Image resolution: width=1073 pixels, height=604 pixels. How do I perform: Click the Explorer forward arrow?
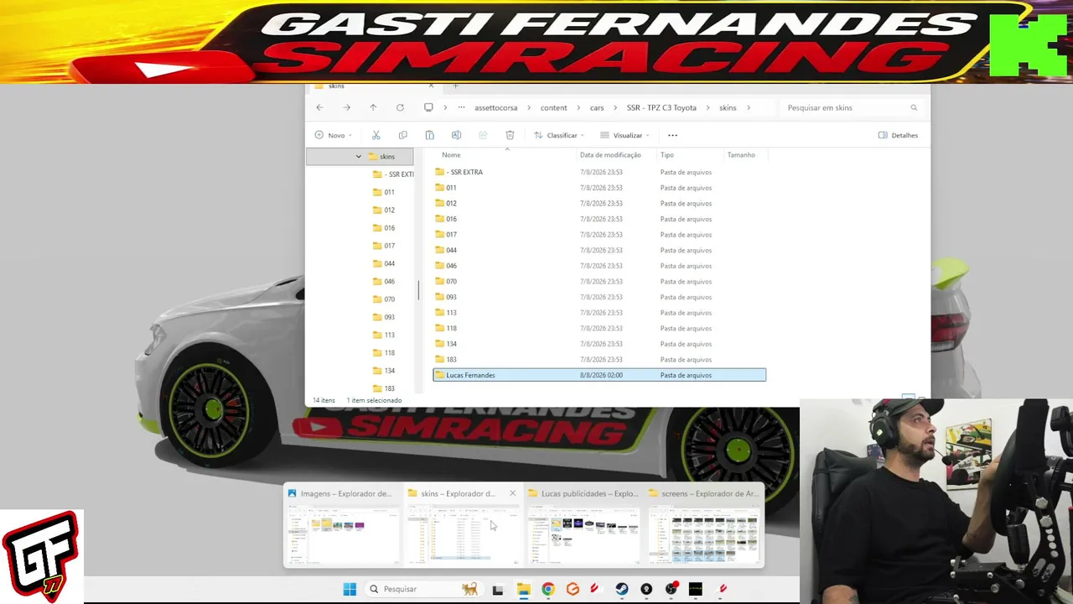pos(346,107)
